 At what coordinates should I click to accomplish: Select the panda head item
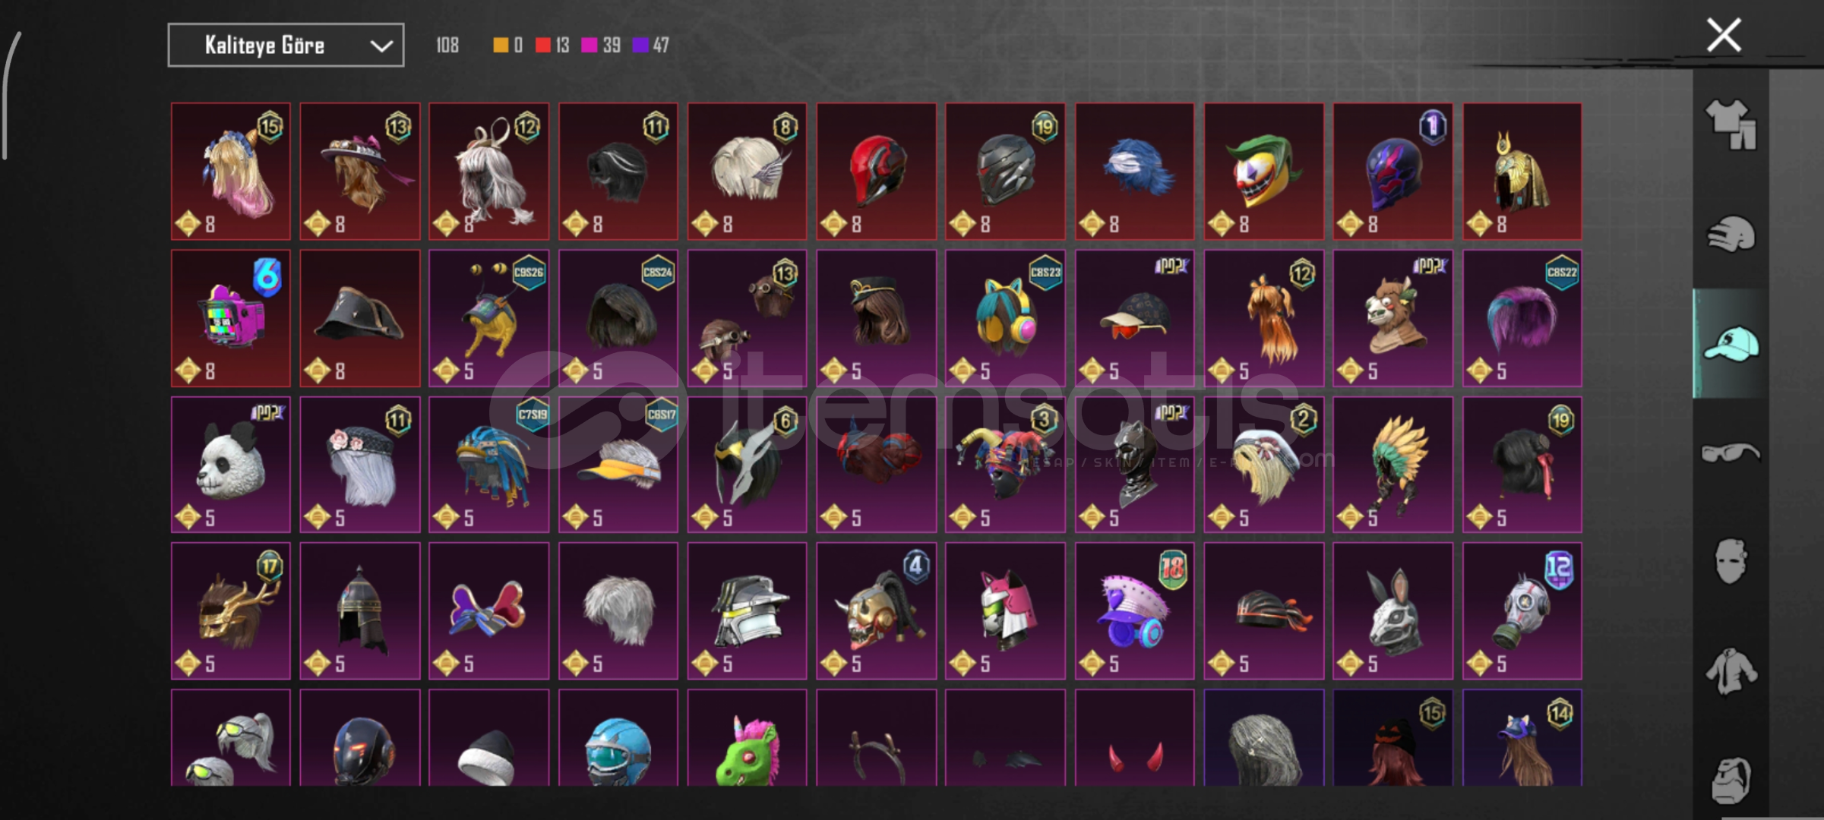231,465
